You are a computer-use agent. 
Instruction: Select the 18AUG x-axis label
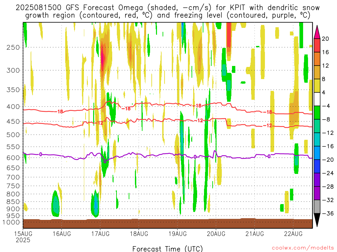click(x=139, y=234)
